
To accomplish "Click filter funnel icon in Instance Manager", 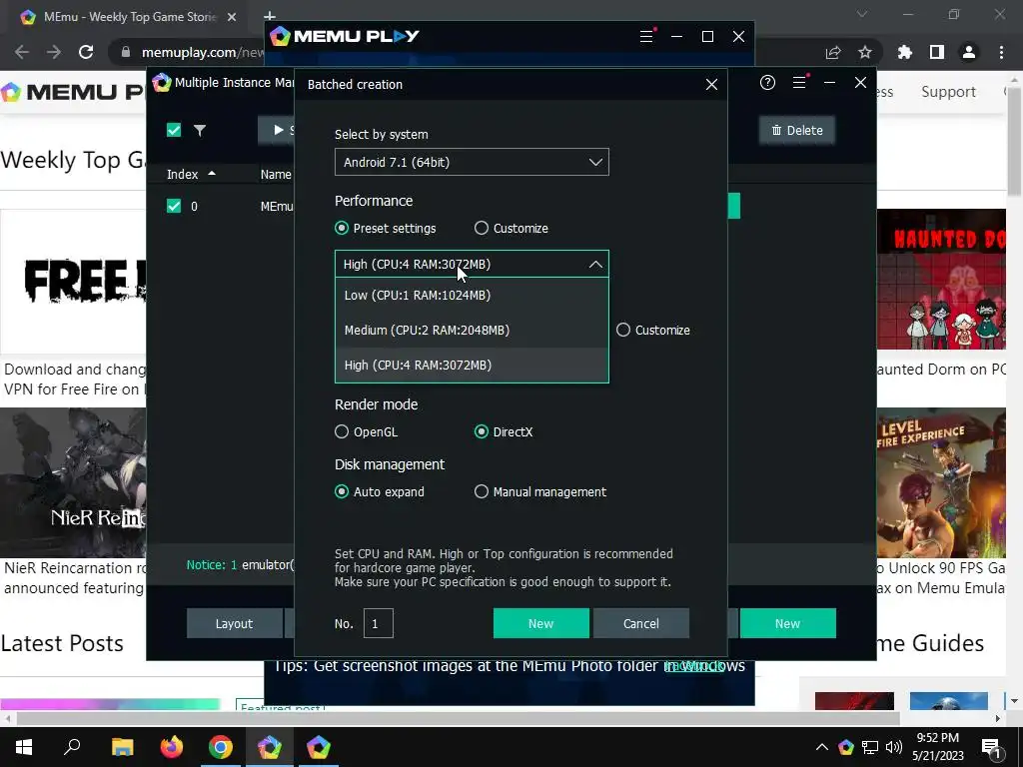I will pyautogui.click(x=200, y=130).
